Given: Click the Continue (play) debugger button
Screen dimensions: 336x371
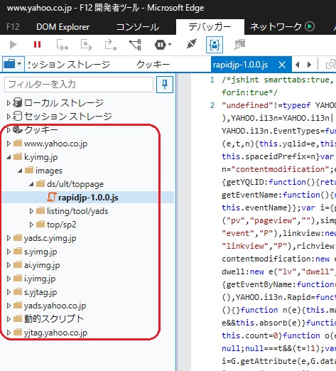Looking at the screenshot, I should pyautogui.click(x=13, y=45).
